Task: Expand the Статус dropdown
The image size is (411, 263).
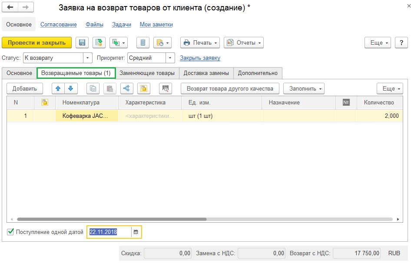Action: point(88,58)
